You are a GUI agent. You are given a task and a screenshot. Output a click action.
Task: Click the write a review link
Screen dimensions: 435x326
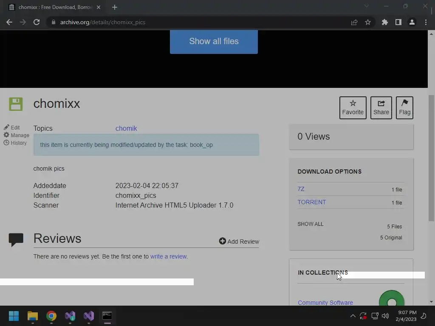(x=168, y=256)
